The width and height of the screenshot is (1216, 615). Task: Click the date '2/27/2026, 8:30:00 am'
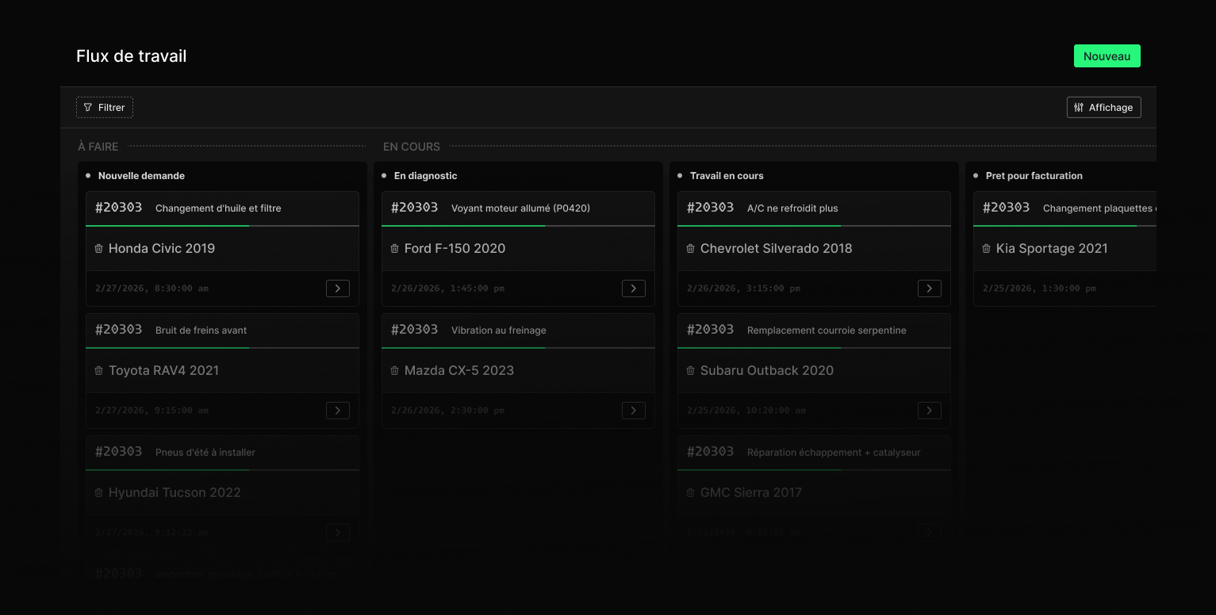click(x=152, y=288)
